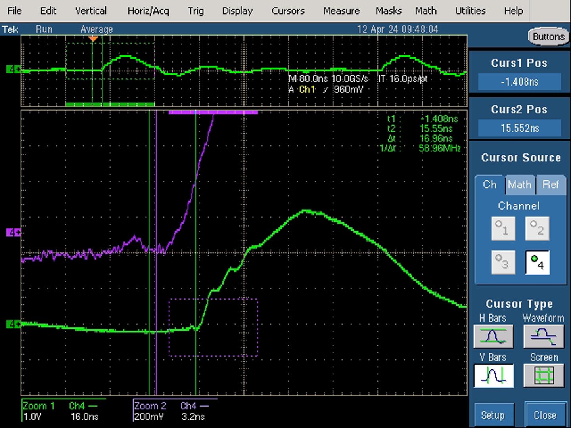Click the green channel 4 ground marker in overview
The height and width of the screenshot is (428, 571).
(x=13, y=69)
